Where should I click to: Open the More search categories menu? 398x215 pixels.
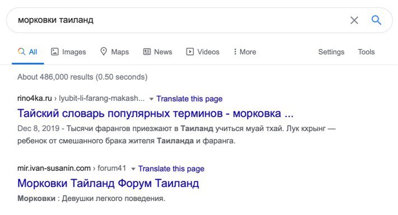(245, 52)
